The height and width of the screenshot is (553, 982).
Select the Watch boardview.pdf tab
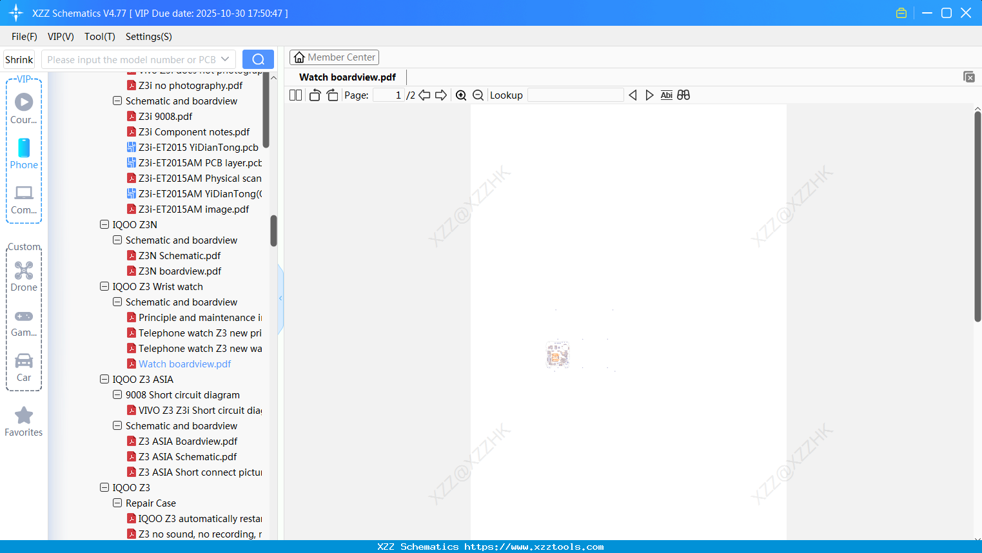coord(348,77)
